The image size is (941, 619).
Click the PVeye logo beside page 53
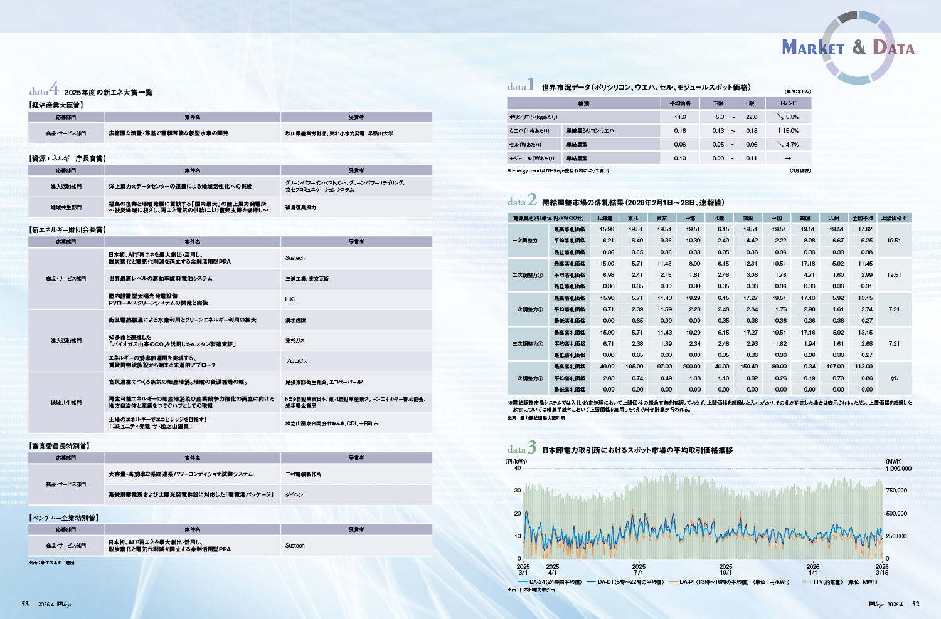[65, 605]
